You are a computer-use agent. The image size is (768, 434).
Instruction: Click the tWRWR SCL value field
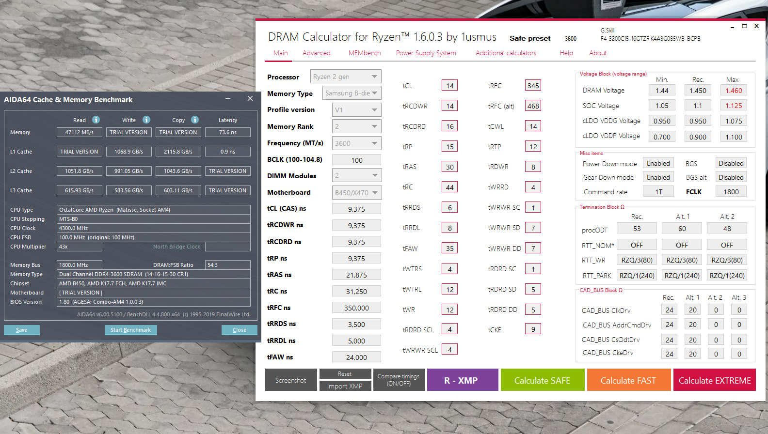[450, 349]
